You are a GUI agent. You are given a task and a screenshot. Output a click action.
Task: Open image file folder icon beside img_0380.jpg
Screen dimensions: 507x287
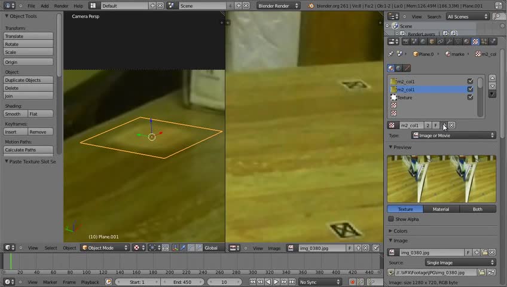point(484,252)
